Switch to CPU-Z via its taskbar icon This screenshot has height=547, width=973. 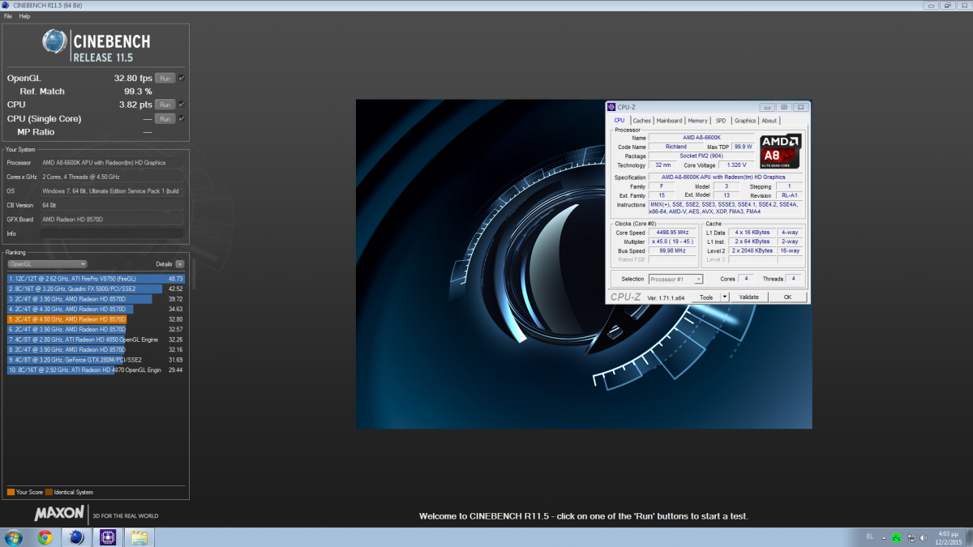[107, 537]
